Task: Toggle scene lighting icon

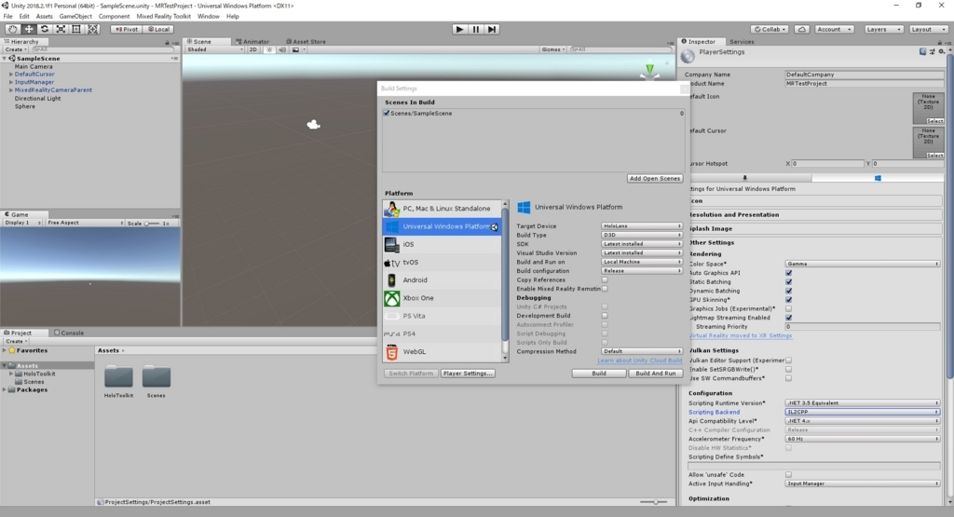Action: click(x=270, y=50)
